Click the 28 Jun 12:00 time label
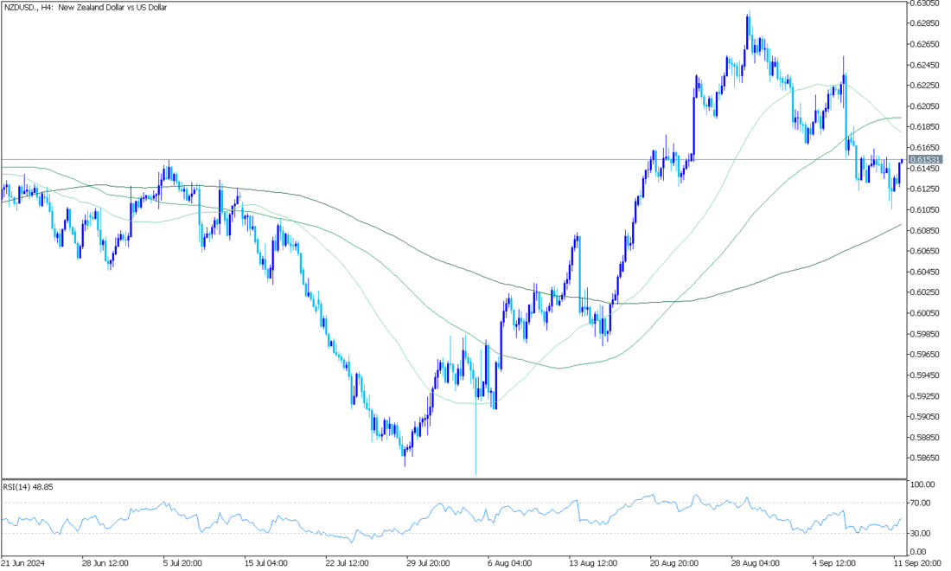The width and height of the screenshot is (951, 571). (x=105, y=563)
